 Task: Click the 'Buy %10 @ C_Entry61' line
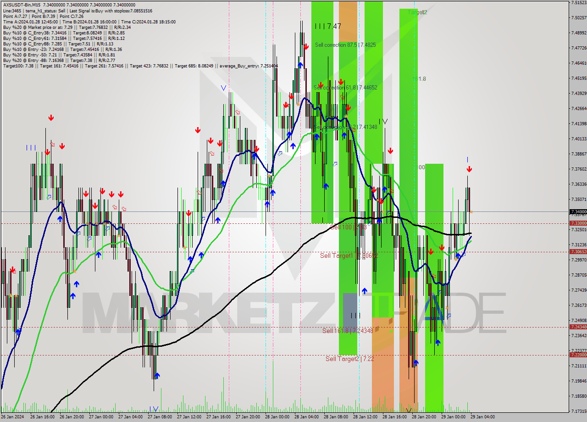pyautogui.click(x=64, y=38)
